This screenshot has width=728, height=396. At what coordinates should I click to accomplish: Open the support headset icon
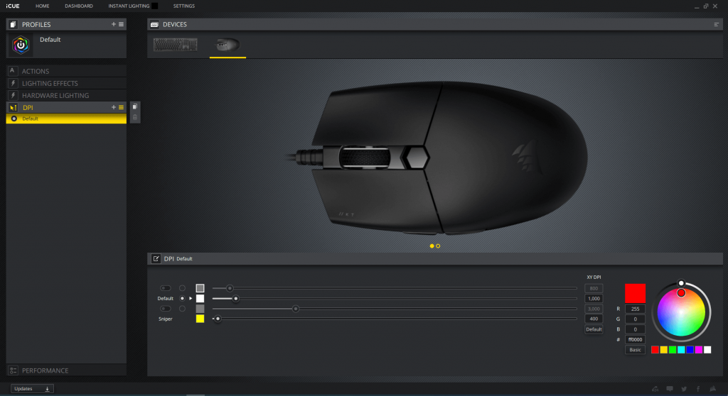[655, 389]
